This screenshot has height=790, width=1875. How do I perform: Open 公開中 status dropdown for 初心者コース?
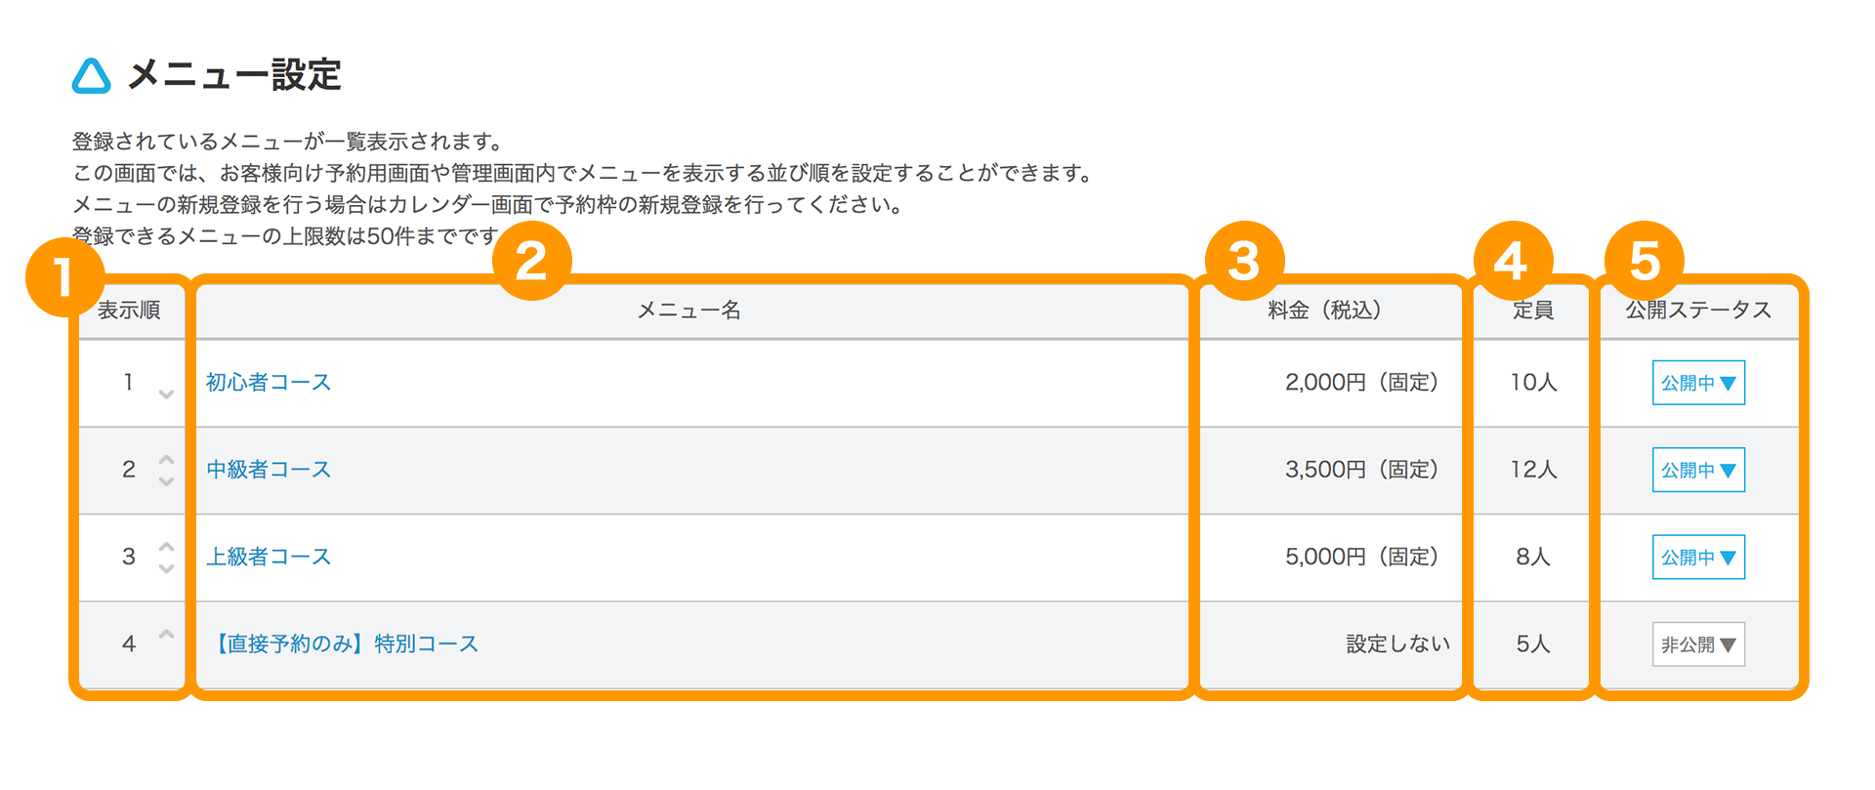(1698, 383)
